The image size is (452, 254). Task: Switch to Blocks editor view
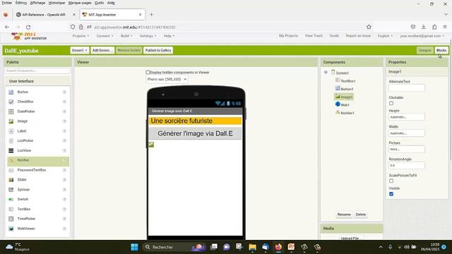(x=441, y=50)
